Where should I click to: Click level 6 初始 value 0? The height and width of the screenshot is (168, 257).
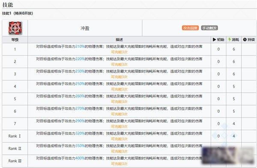218,112
